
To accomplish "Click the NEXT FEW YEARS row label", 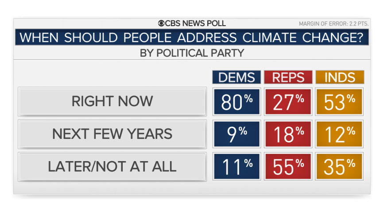I will [112, 134].
